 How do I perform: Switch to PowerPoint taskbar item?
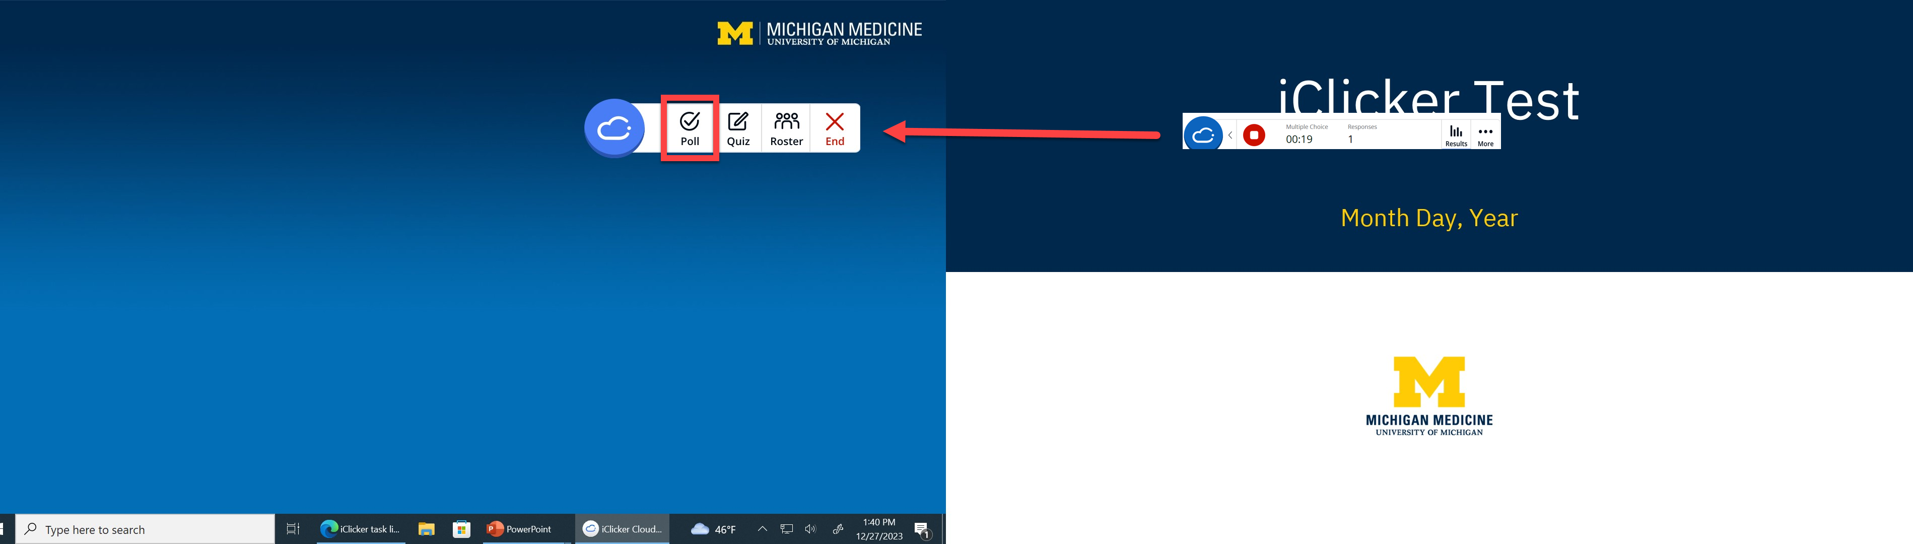click(519, 528)
